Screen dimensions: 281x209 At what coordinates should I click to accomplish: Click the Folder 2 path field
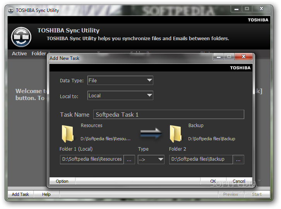201,160
